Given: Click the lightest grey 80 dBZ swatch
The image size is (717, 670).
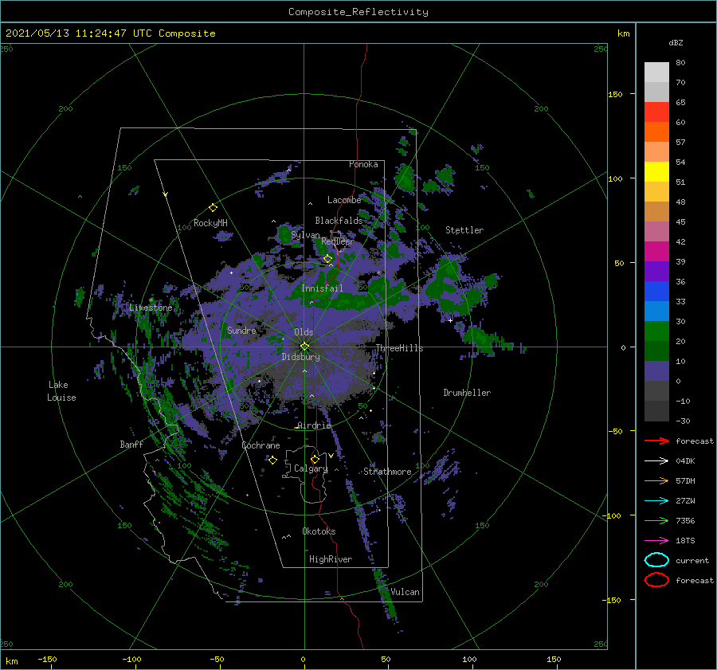Looking at the screenshot, I should 656,72.
